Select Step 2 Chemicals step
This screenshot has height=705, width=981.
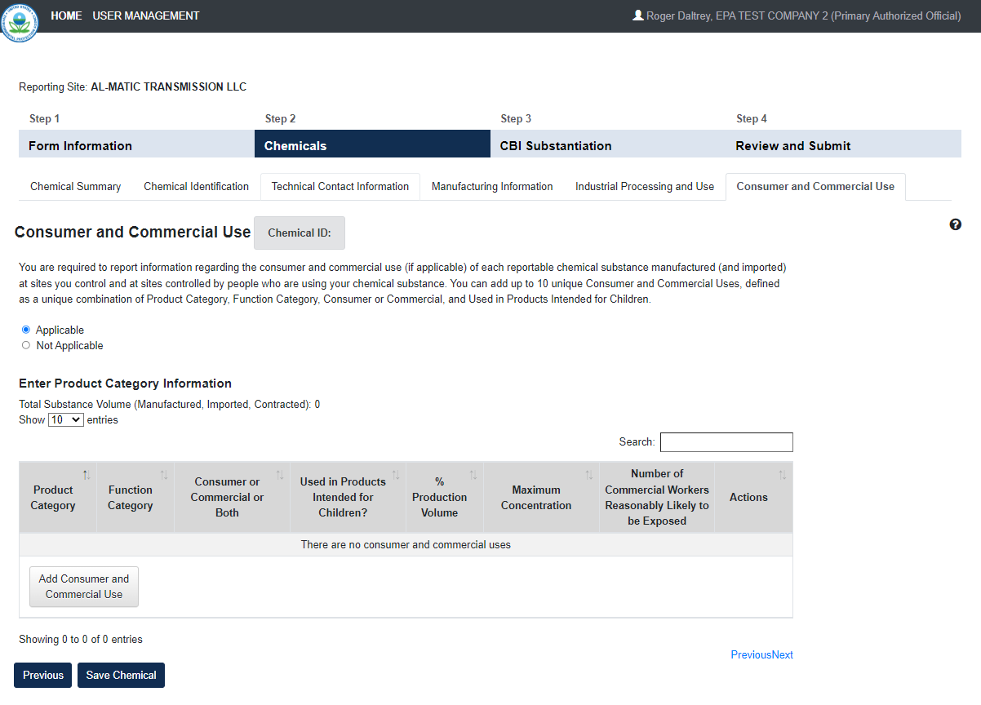click(x=372, y=145)
